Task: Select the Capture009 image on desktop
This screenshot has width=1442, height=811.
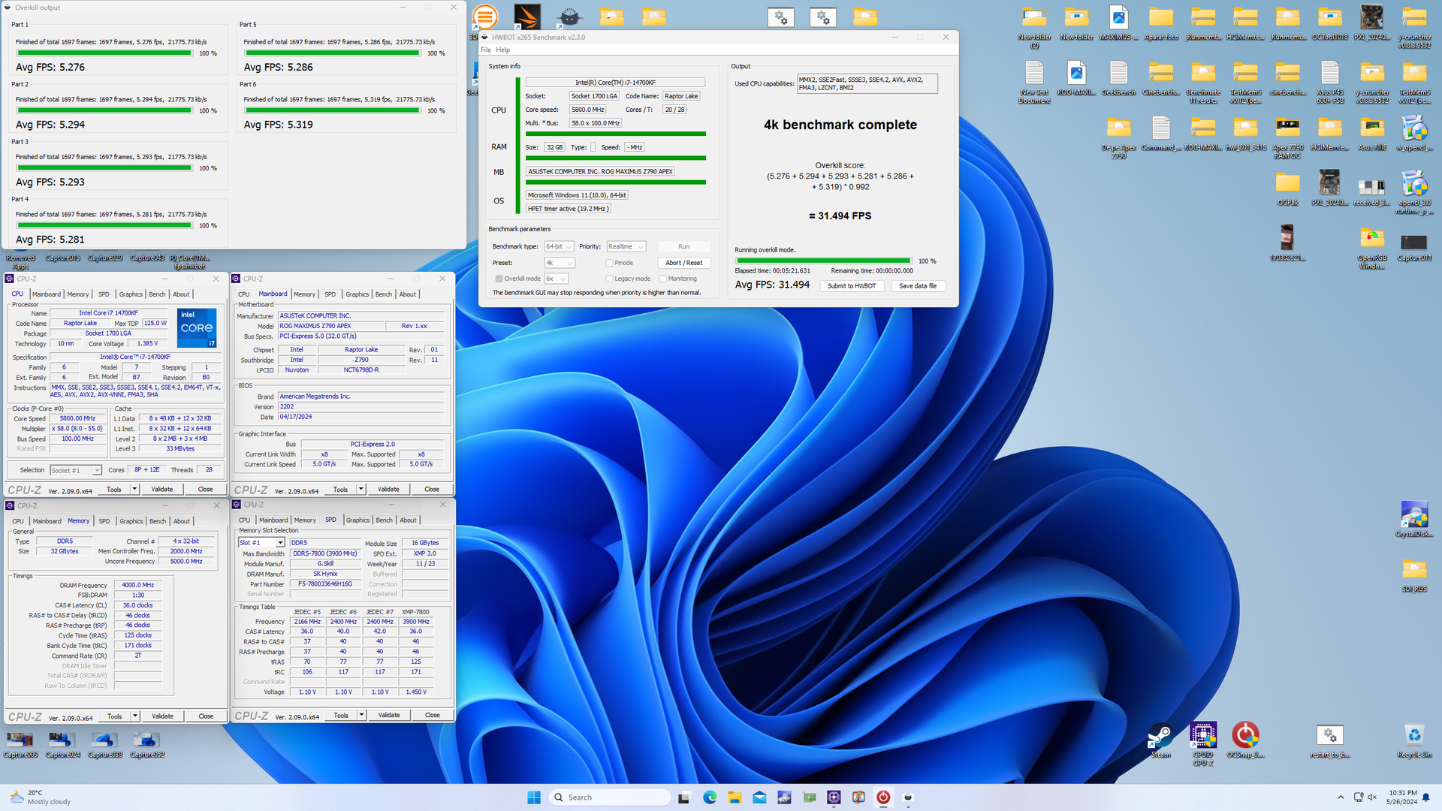Action: point(20,744)
